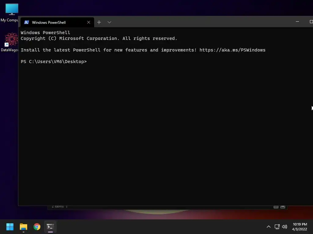
Task: Switch Explorer window to large icons view
Action: (283, 207)
